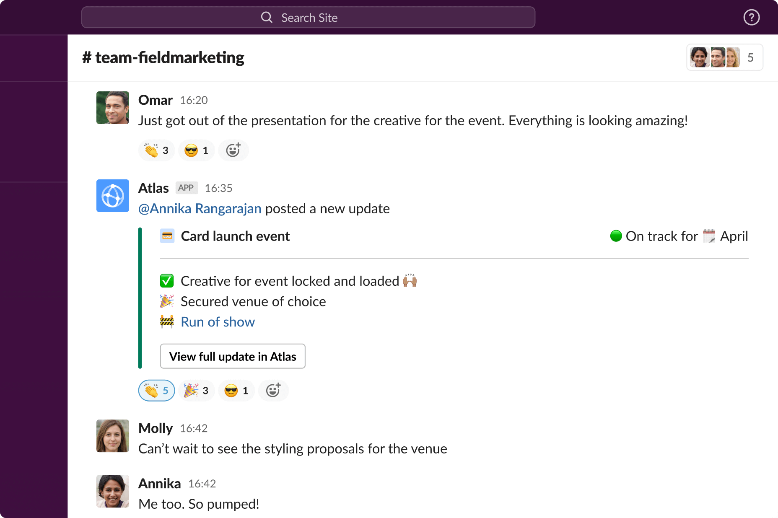Click the green On track status indicator

[615, 236]
